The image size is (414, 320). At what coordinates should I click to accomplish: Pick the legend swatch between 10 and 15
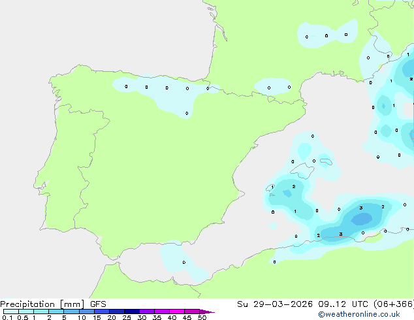click(x=87, y=312)
